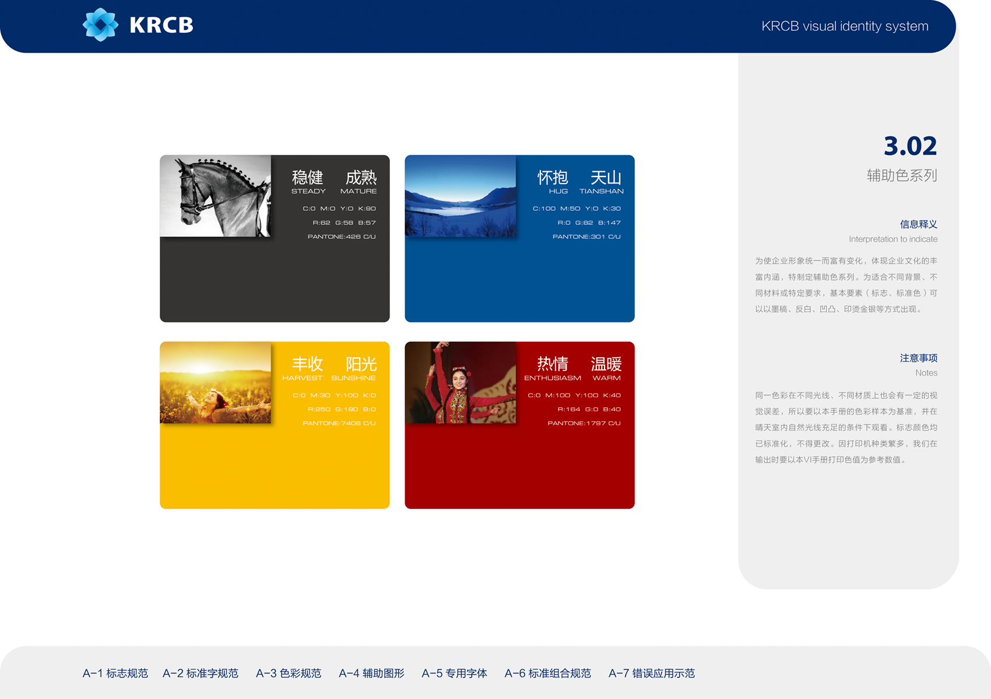
Task: Click 'Interpretation to indicate' subtitle
Action: pos(893,239)
